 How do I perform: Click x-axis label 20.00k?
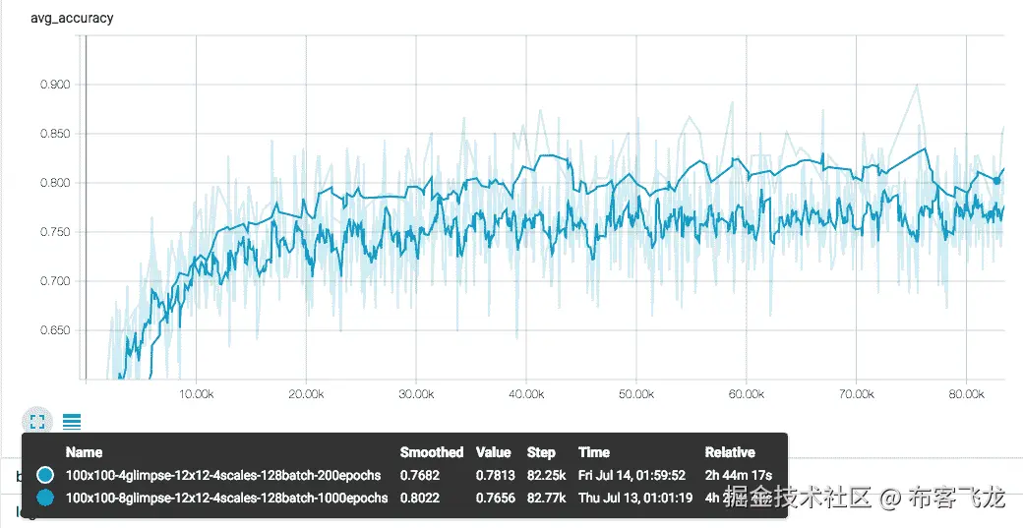pyautogui.click(x=306, y=394)
